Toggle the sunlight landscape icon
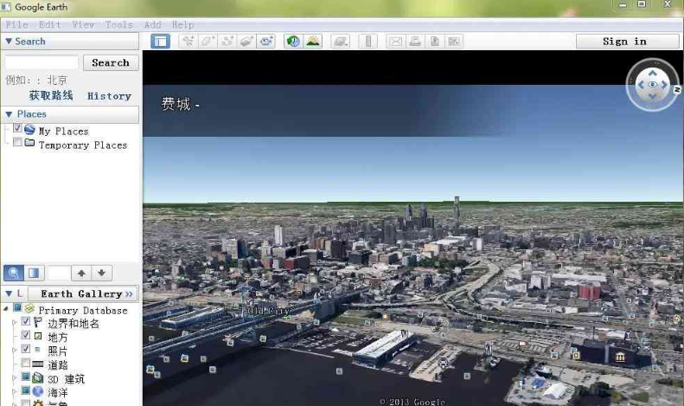684x406 pixels. (312, 41)
